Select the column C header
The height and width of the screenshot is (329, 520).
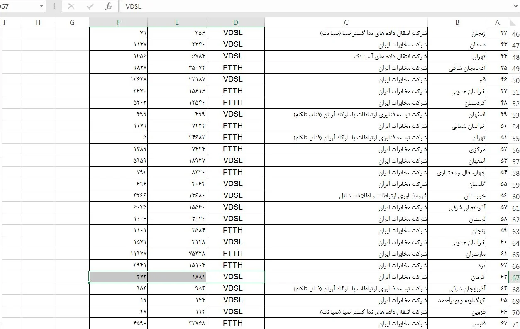(346, 22)
